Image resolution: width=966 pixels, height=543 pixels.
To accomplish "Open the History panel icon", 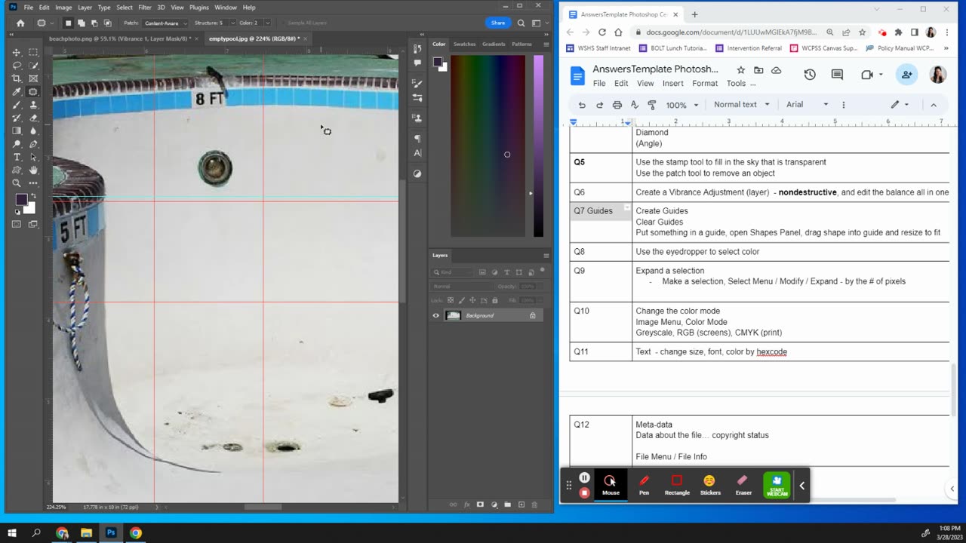I will (x=418, y=49).
